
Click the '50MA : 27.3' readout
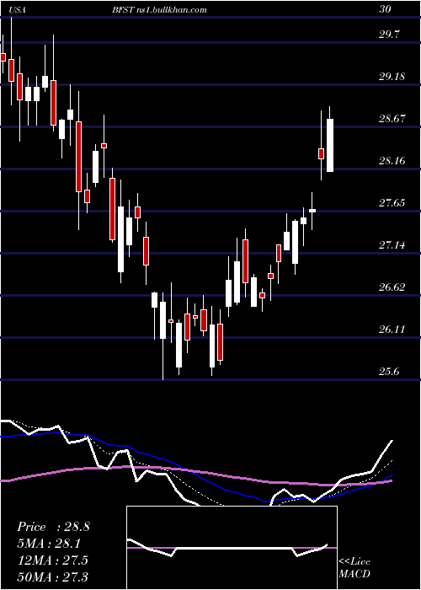(52, 577)
